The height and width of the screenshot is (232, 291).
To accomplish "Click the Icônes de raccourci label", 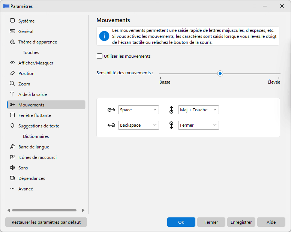I will [37, 157].
